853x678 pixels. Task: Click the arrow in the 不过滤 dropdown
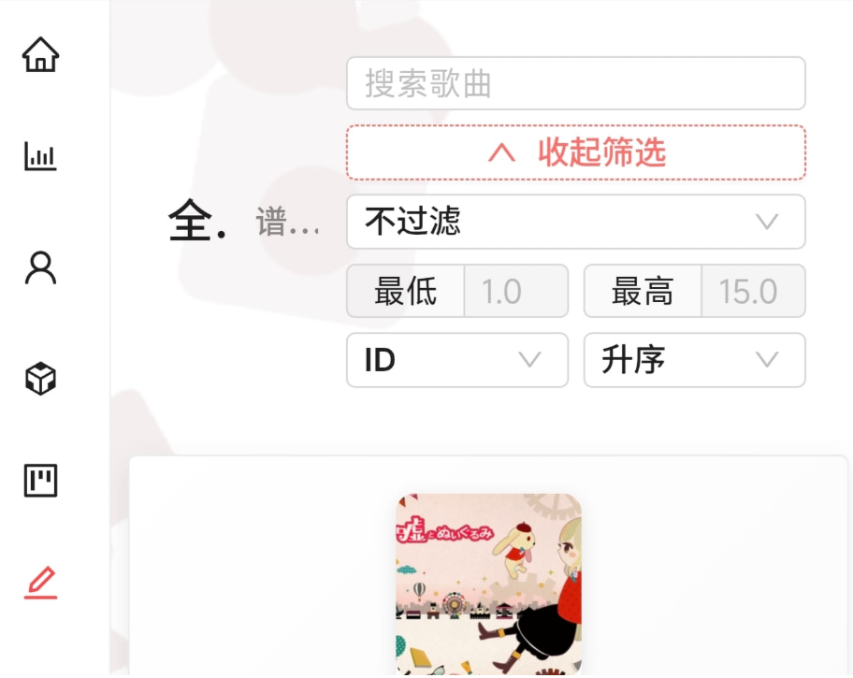pos(767,222)
